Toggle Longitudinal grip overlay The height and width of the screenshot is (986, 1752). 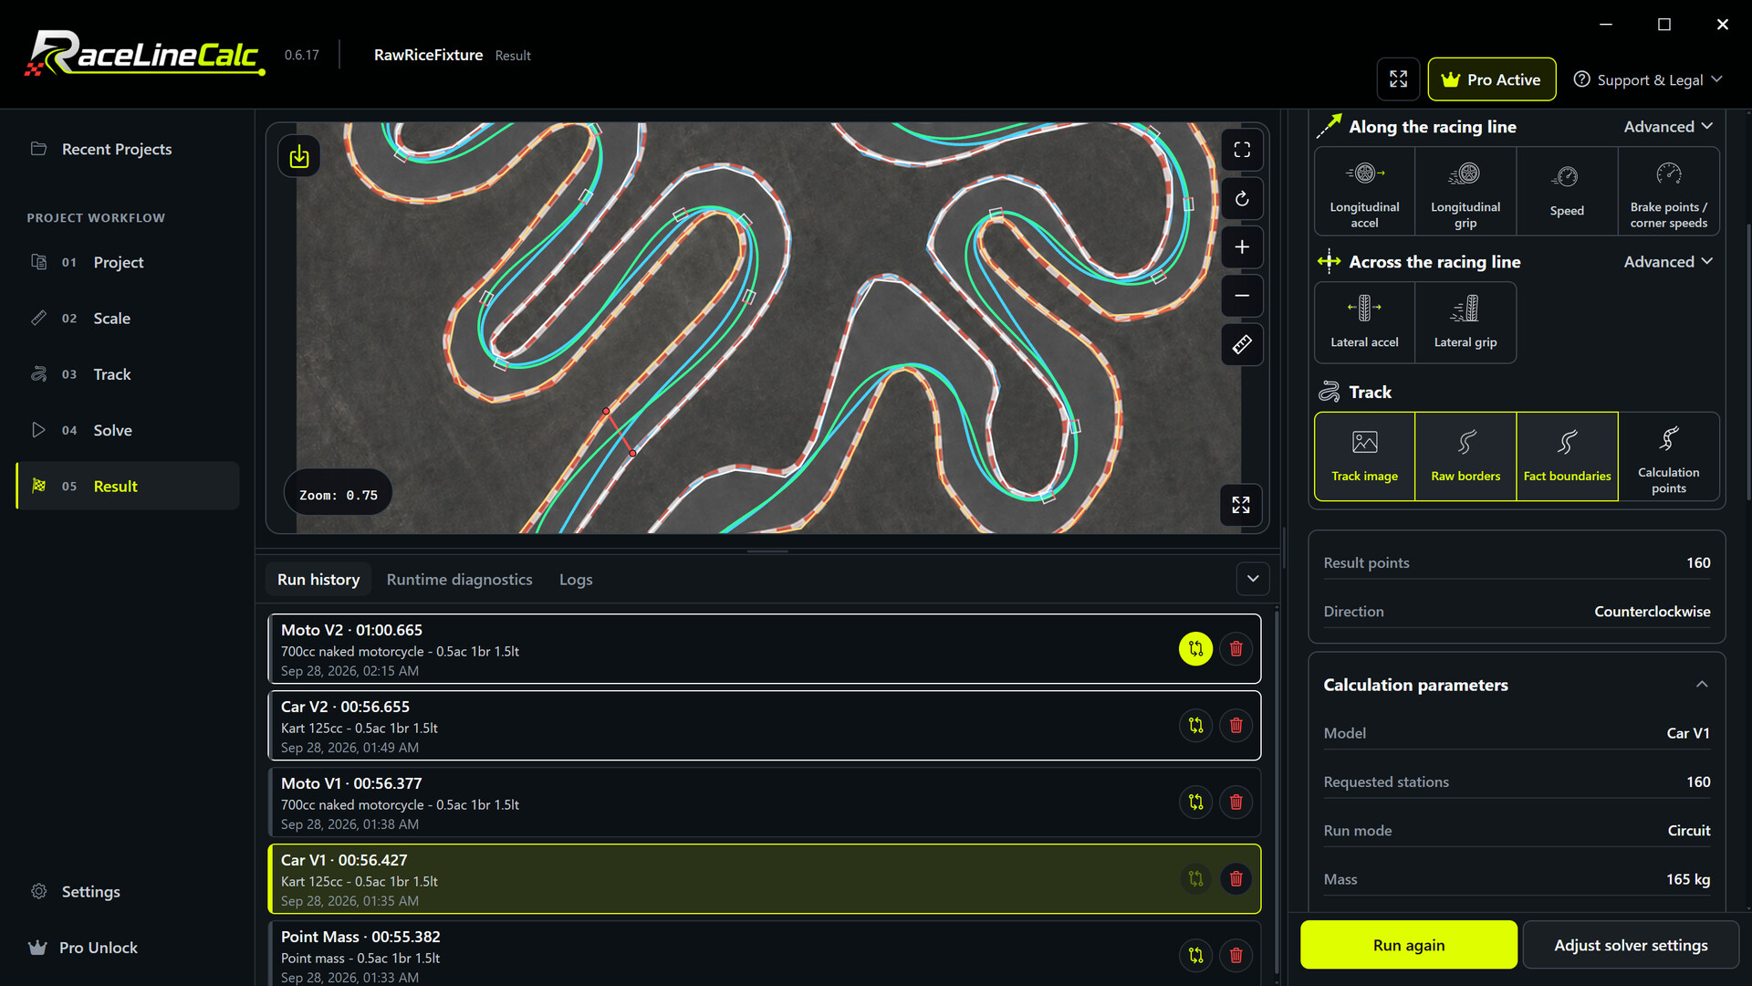(x=1465, y=192)
